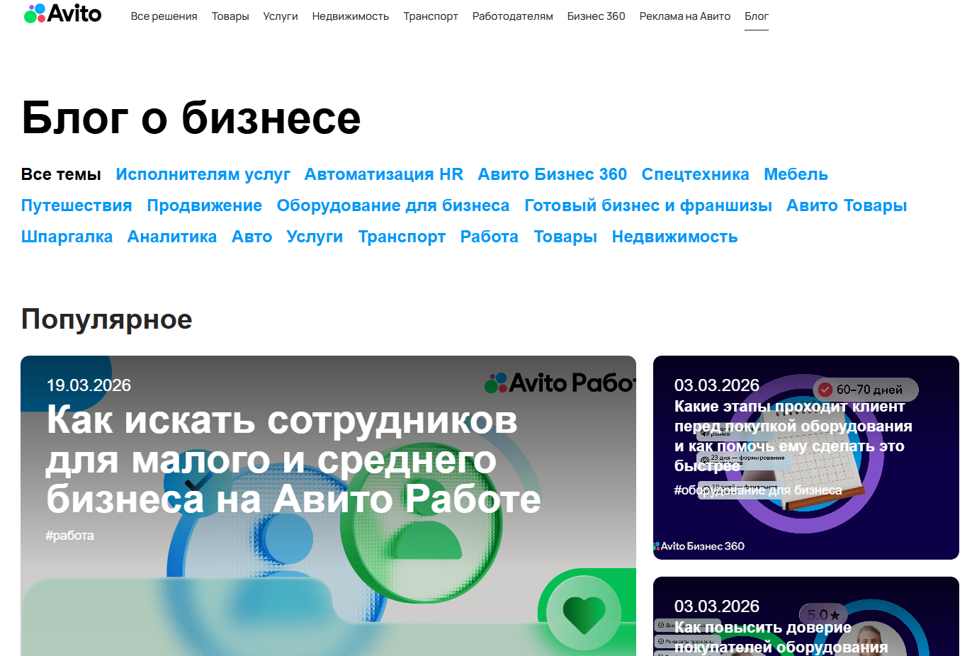The height and width of the screenshot is (656, 972).
Task: Open article Как повысить доверие покупателей
Action: pyautogui.click(x=781, y=638)
